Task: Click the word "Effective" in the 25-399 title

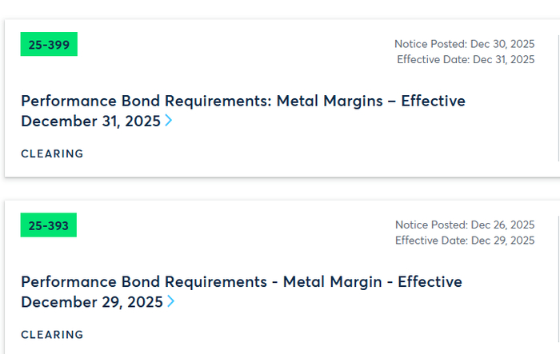Action: click(x=433, y=101)
